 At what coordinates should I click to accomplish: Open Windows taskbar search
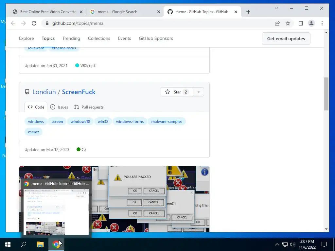(24, 244)
